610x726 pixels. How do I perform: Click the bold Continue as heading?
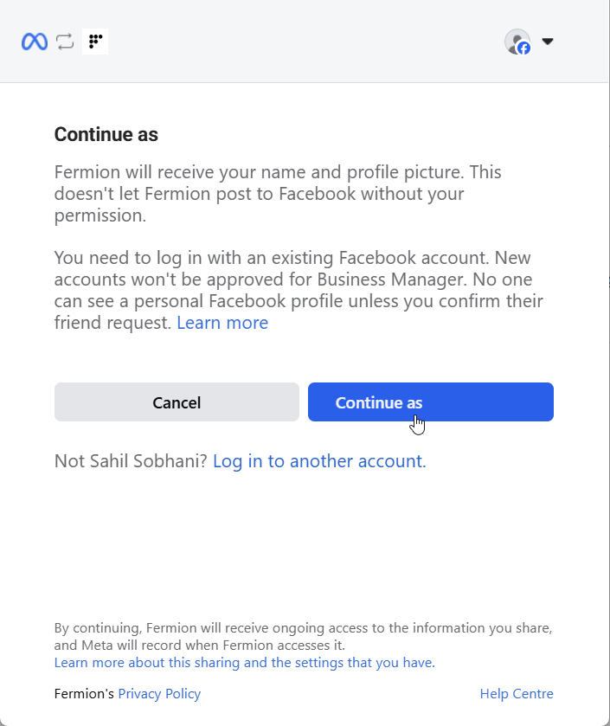click(106, 134)
